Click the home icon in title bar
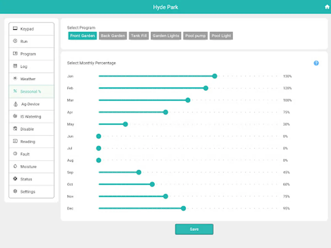The image size is (331, 248). (x=327, y=7)
